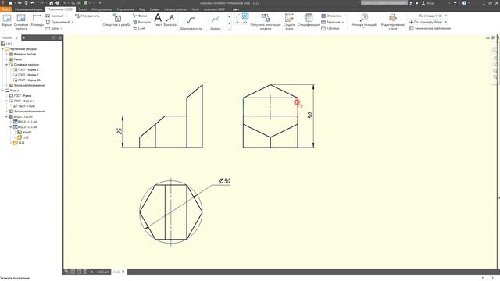Insert a Шероховатость surface texture symbol
This screenshot has width=500, height=281.
[x=191, y=23]
